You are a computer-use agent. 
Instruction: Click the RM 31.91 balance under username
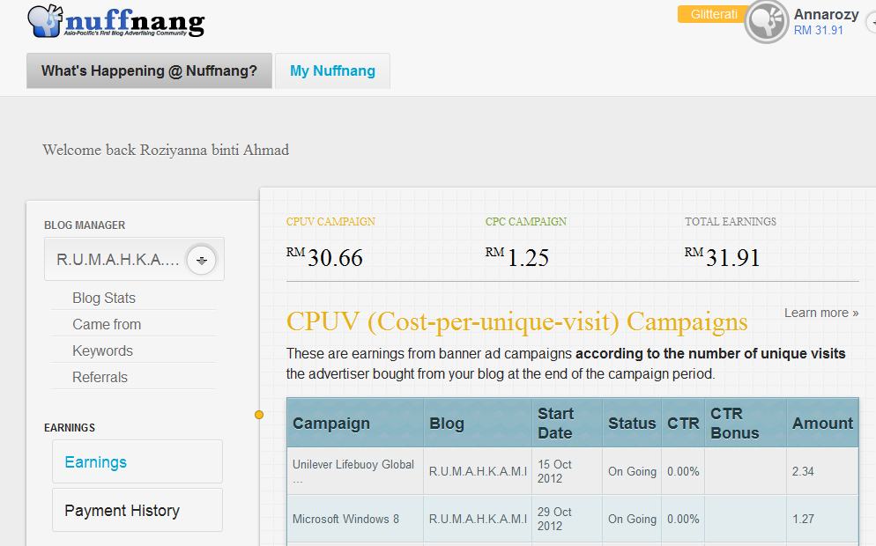point(819,30)
